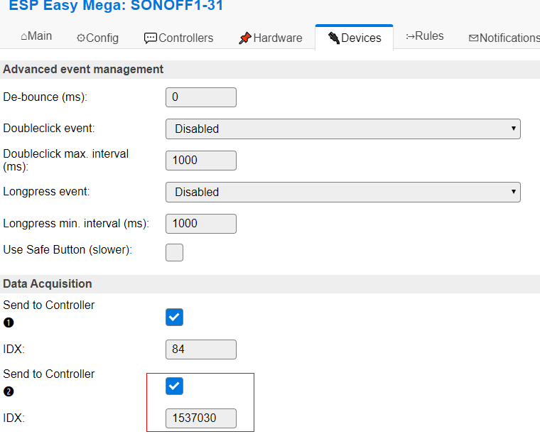The width and height of the screenshot is (540, 439).
Task: Click the Devices plug icon
Action: [x=334, y=38]
